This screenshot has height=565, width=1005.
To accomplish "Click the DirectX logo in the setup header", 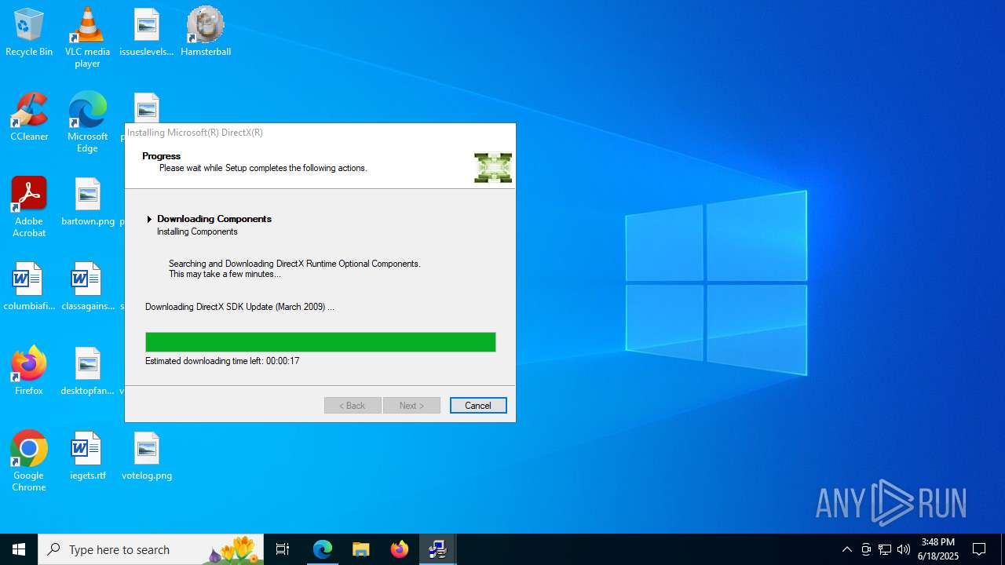I will click(x=493, y=168).
